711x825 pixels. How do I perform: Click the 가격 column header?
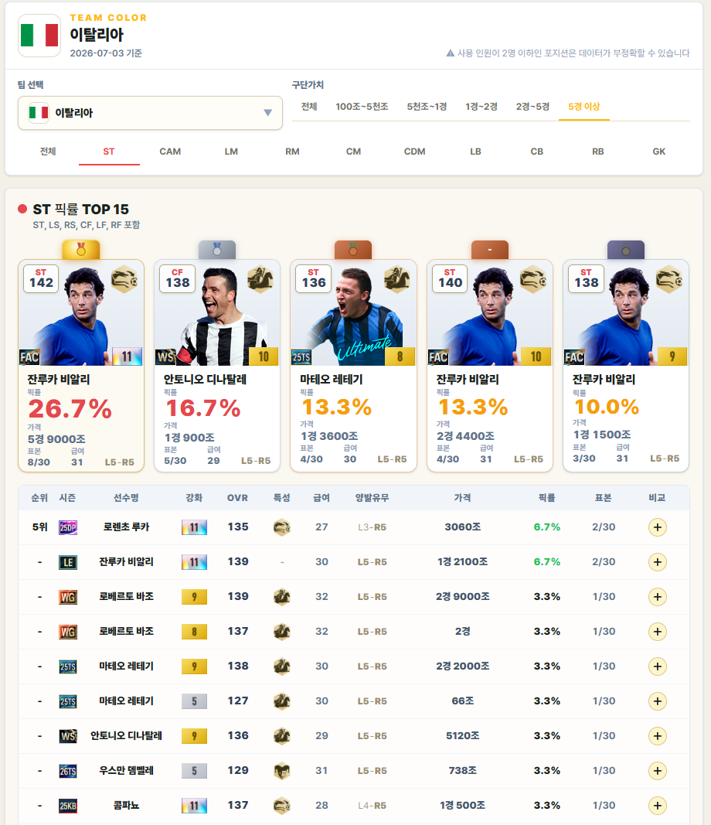point(463,498)
